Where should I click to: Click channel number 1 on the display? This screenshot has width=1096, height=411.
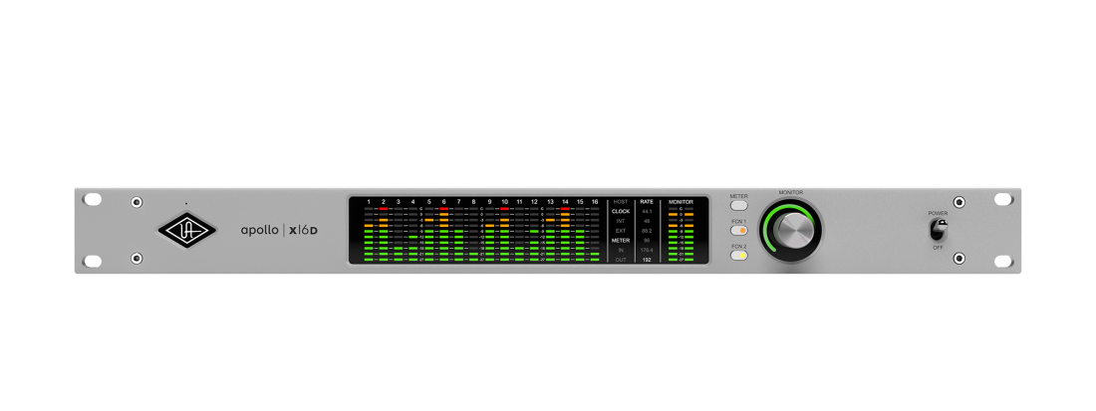(x=369, y=202)
